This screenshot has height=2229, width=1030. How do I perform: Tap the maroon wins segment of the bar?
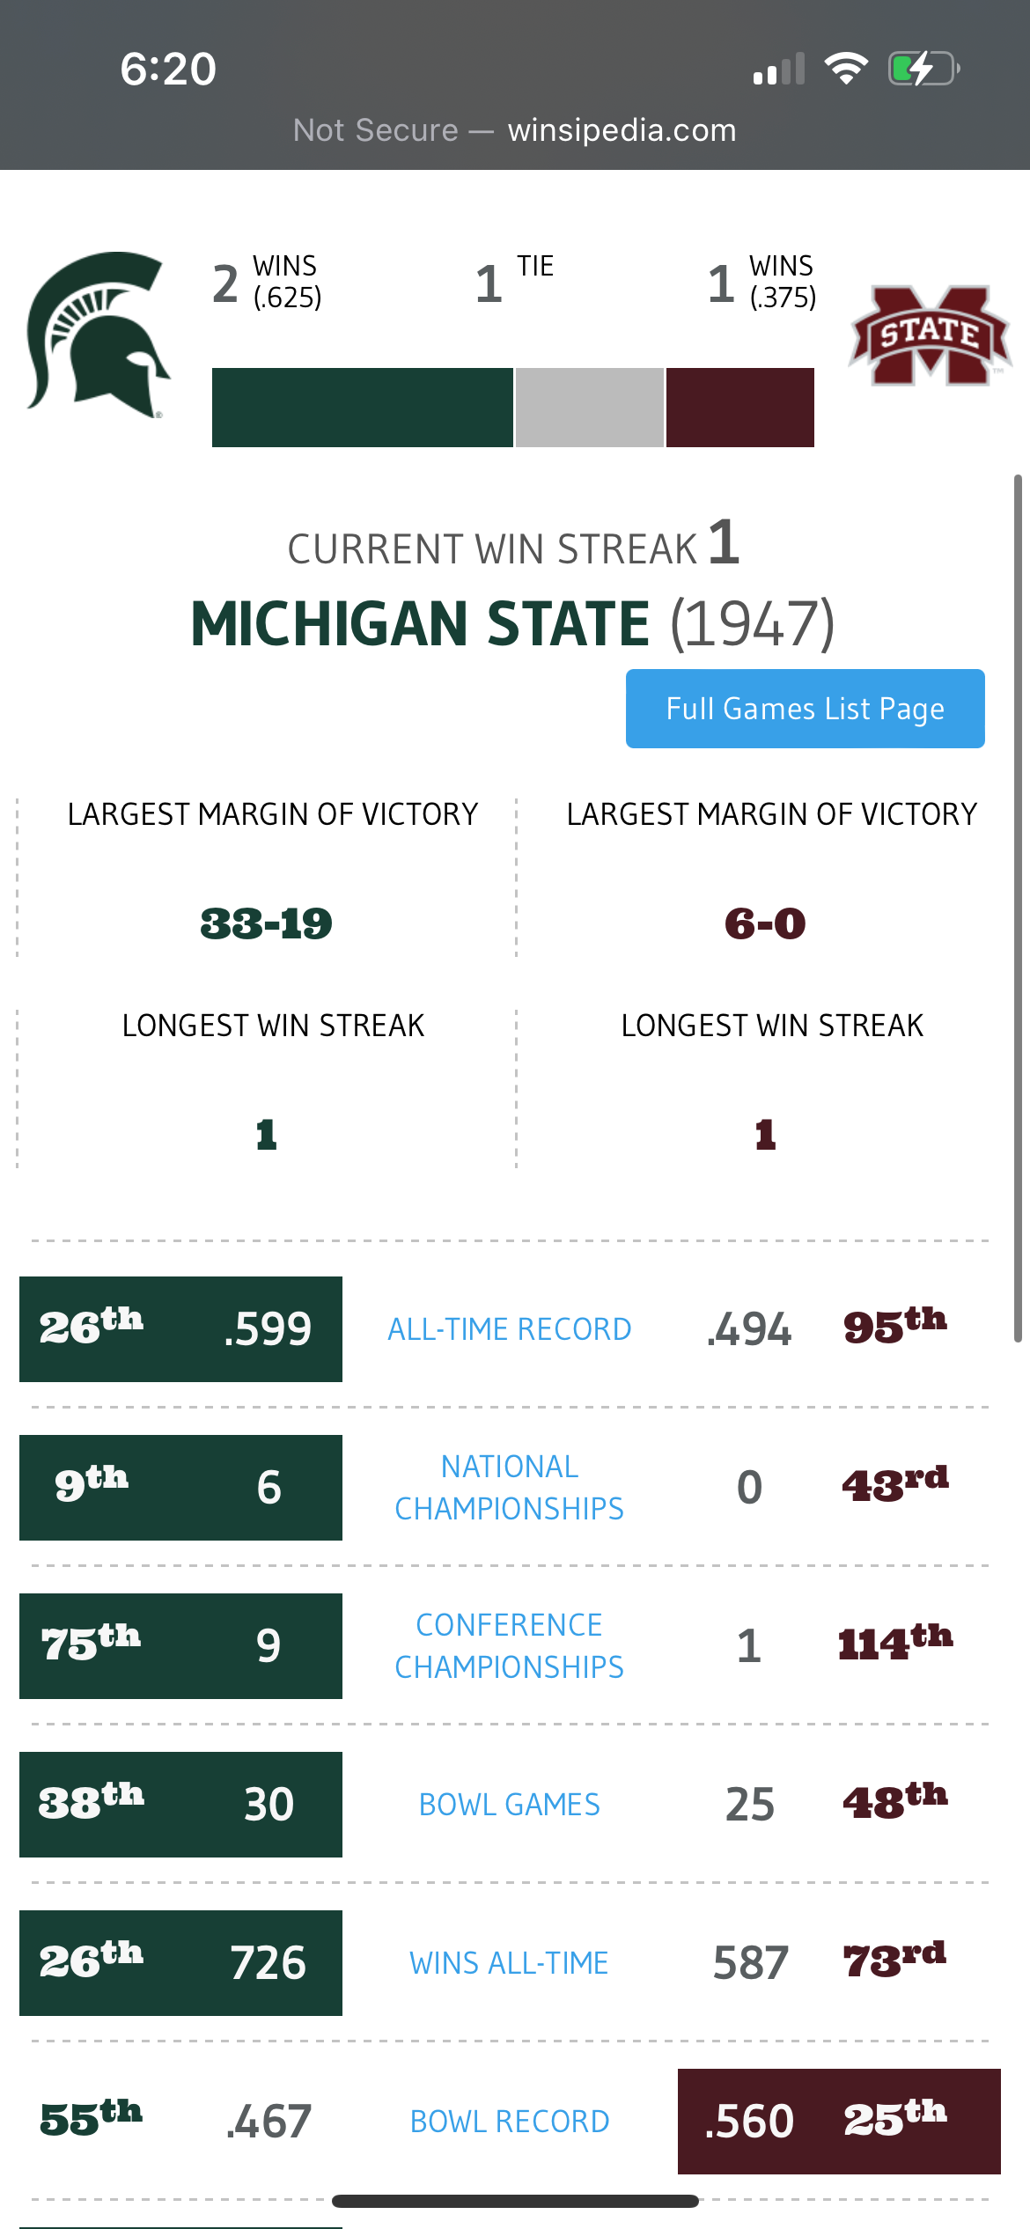tap(739, 408)
